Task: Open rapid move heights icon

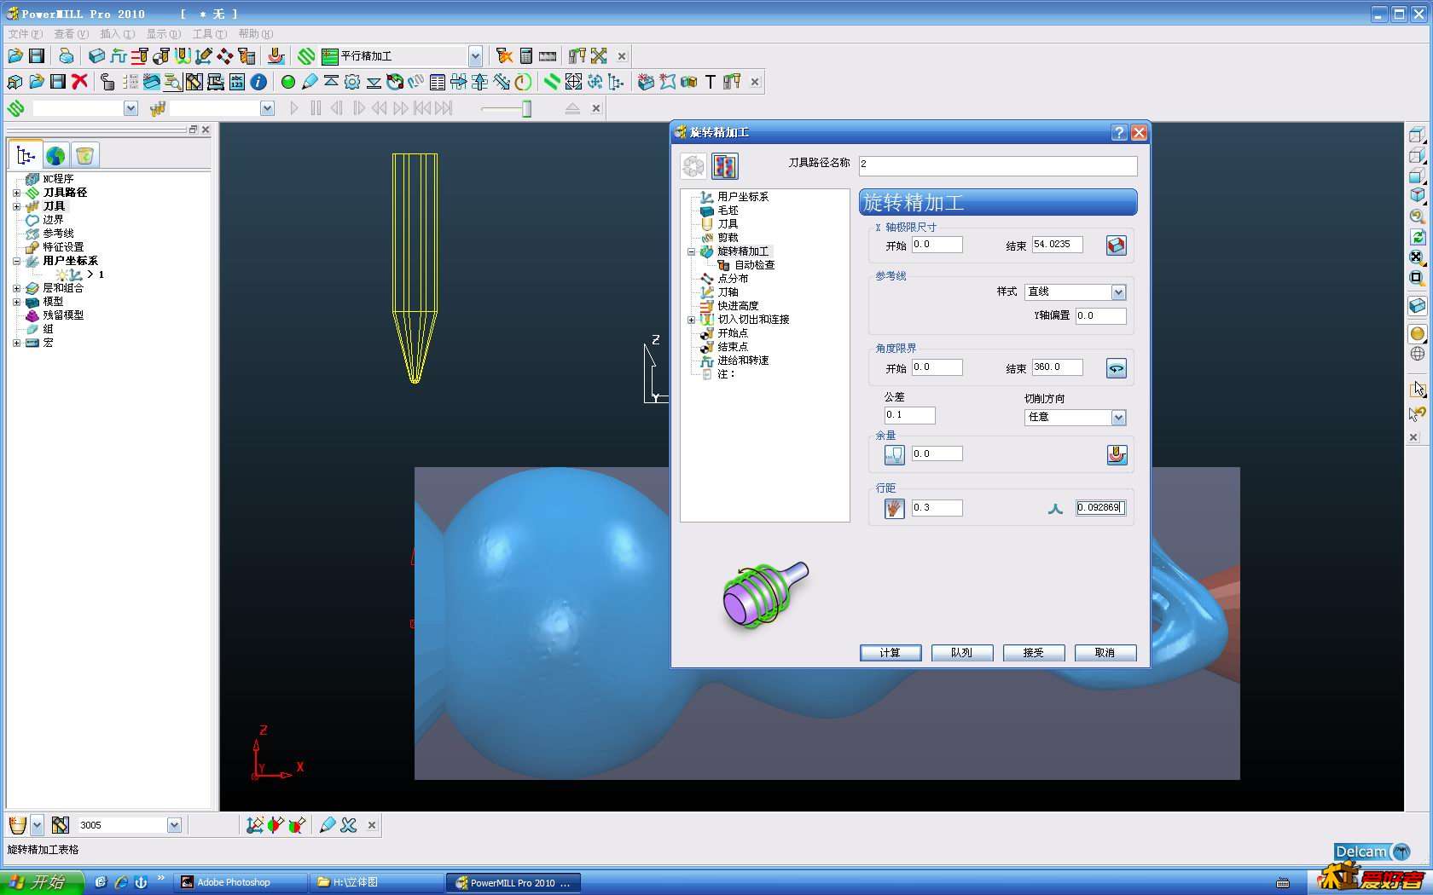Action: click(x=139, y=56)
